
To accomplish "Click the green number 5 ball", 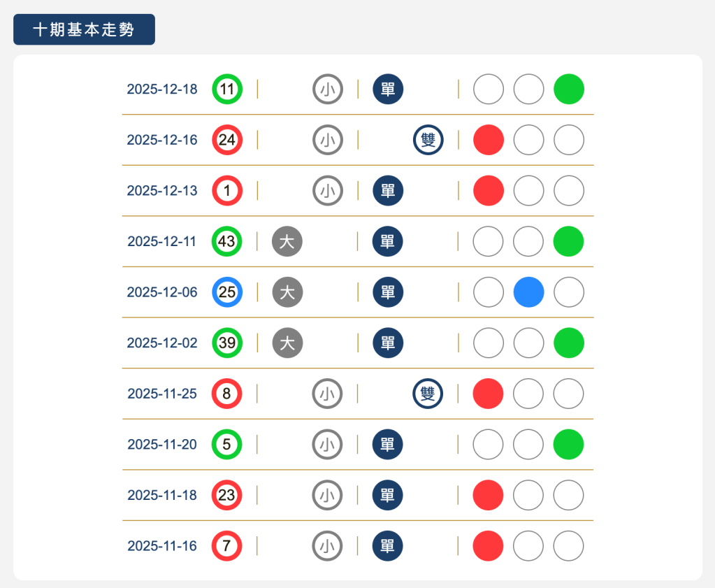I will tap(227, 444).
